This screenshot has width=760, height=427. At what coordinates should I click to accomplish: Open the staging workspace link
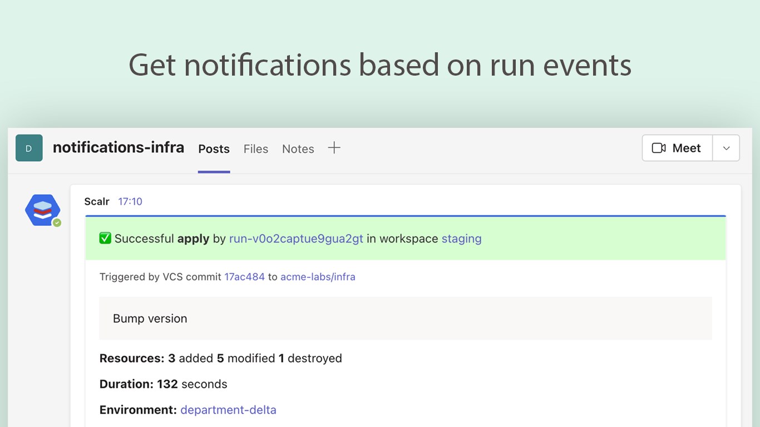click(x=462, y=239)
